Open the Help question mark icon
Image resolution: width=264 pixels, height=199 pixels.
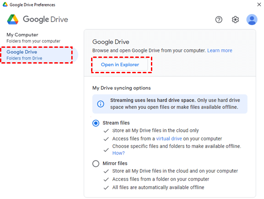(219, 20)
